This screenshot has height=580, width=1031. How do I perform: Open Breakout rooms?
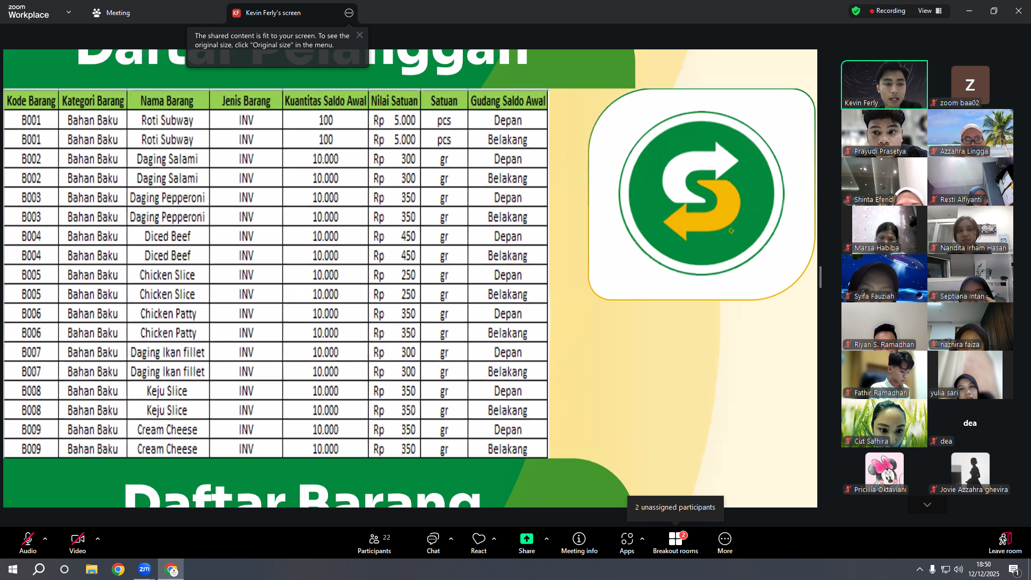pos(676,542)
